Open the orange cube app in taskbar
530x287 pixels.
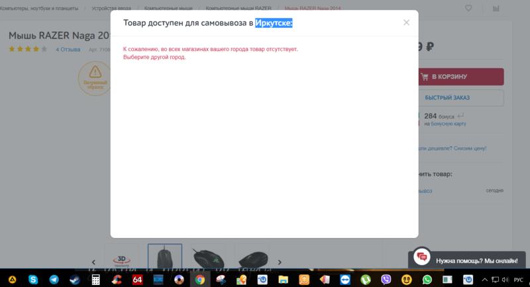[304, 279]
